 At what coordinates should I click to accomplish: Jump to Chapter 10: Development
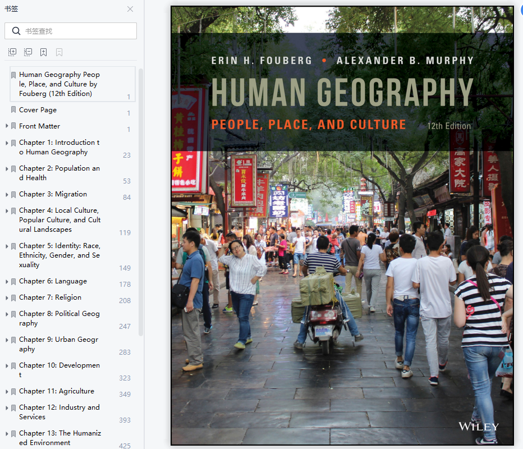pyautogui.click(x=59, y=370)
